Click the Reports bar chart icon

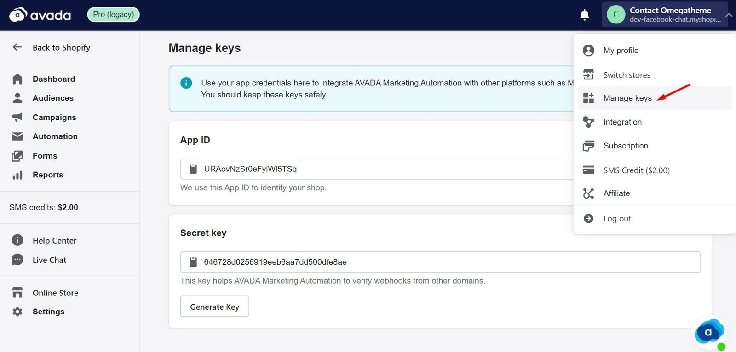pyautogui.click(x=17, y=175)
